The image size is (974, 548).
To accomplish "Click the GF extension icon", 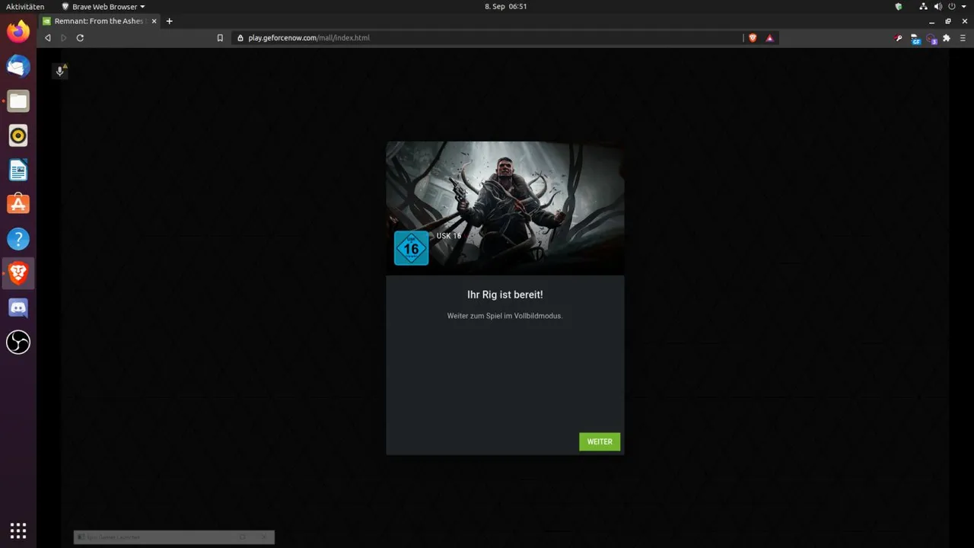I will [x=915, y=38].
